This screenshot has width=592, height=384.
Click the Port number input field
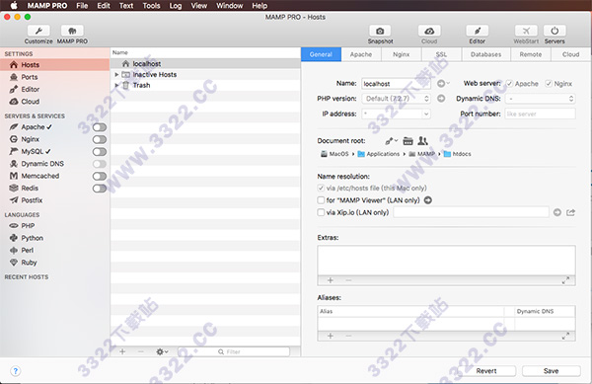(541, 114)
